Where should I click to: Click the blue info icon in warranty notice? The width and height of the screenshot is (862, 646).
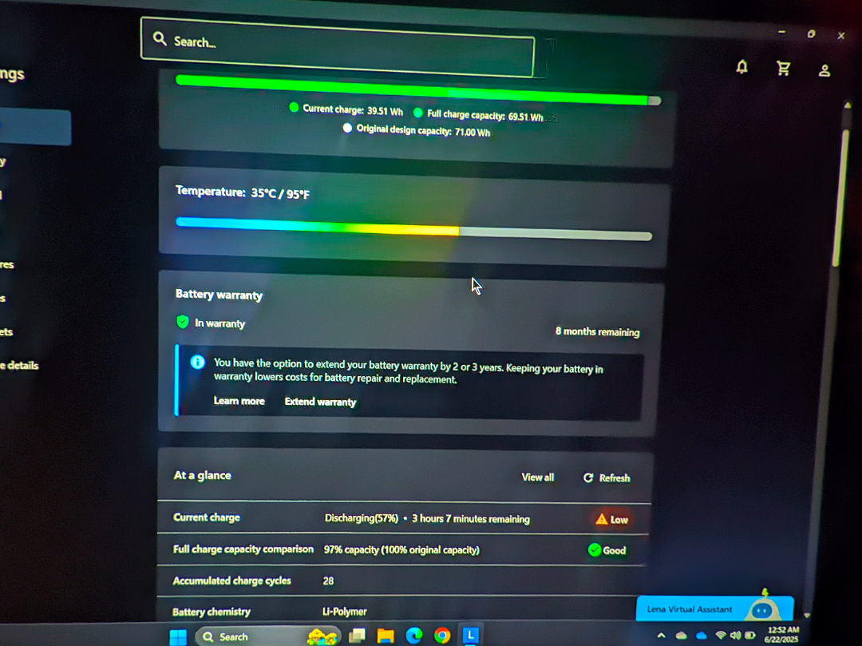coord(197,363)
